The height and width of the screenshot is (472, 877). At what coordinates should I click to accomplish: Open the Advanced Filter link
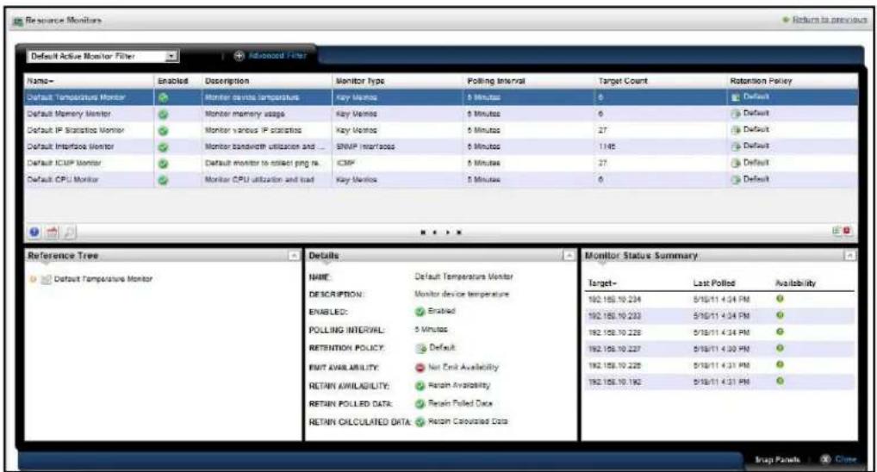[x=277, y=56]
